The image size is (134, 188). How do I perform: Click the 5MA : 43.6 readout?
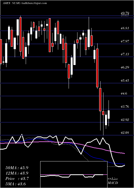(16, 184)
